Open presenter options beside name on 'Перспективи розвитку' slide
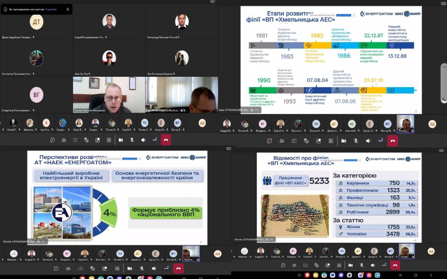 coord(43,242)
